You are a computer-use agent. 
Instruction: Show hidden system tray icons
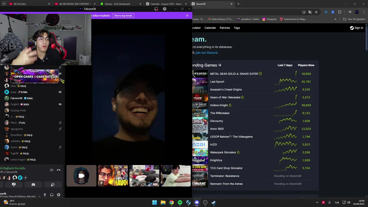(317, 202)
